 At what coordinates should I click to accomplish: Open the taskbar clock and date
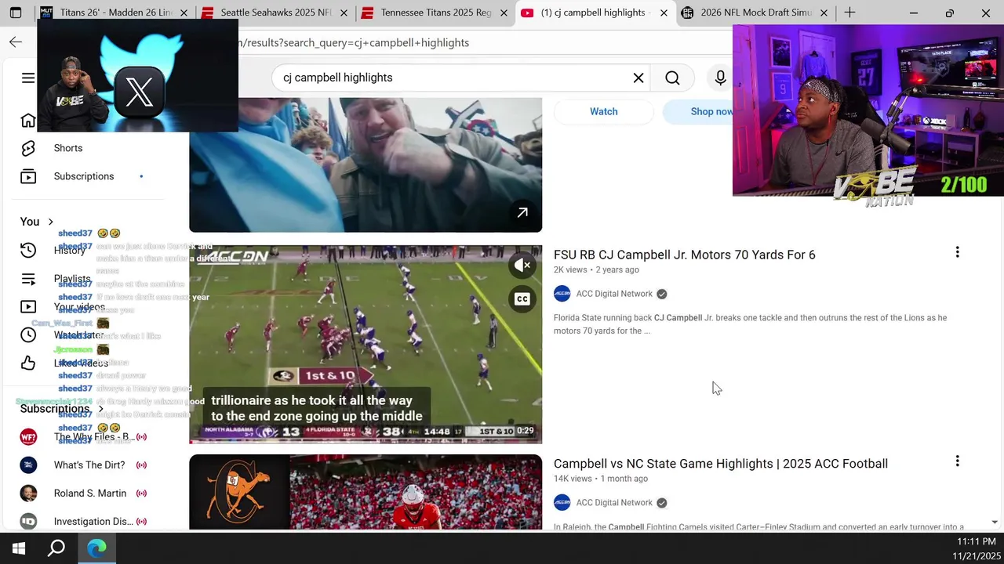pos(976,548)
